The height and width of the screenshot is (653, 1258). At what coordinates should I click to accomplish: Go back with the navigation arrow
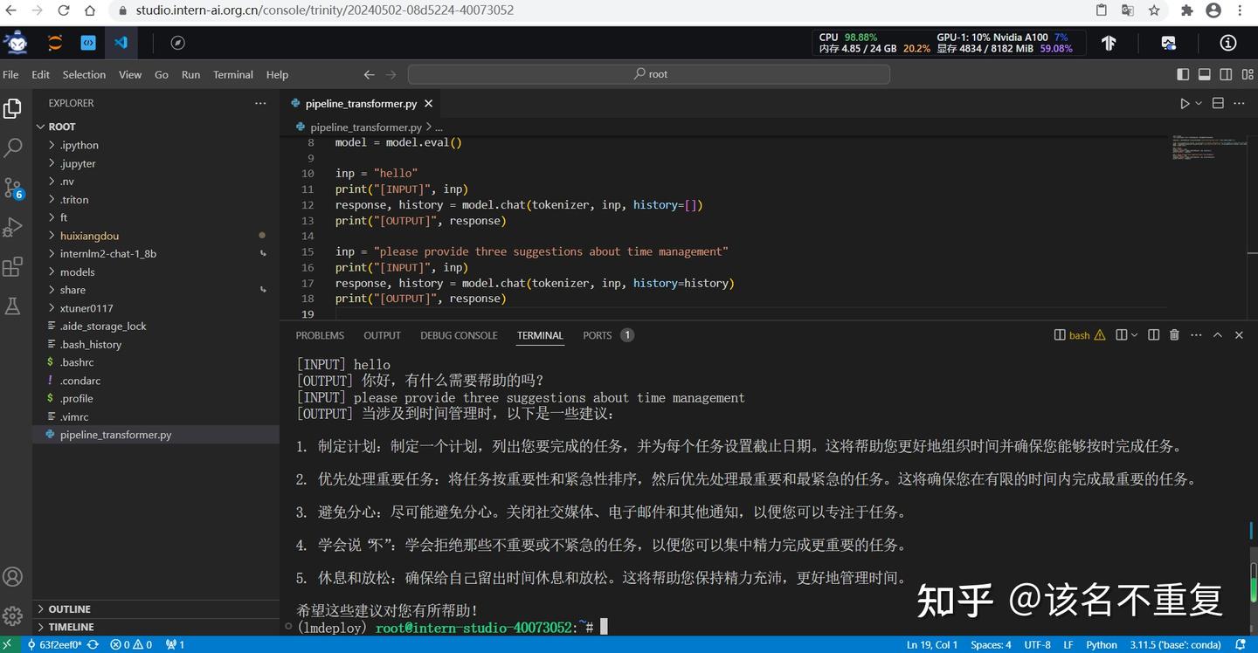pos(369,75)
